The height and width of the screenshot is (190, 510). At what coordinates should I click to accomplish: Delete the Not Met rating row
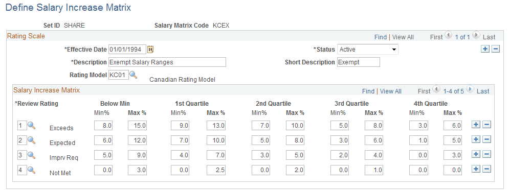tap(486, 169)
